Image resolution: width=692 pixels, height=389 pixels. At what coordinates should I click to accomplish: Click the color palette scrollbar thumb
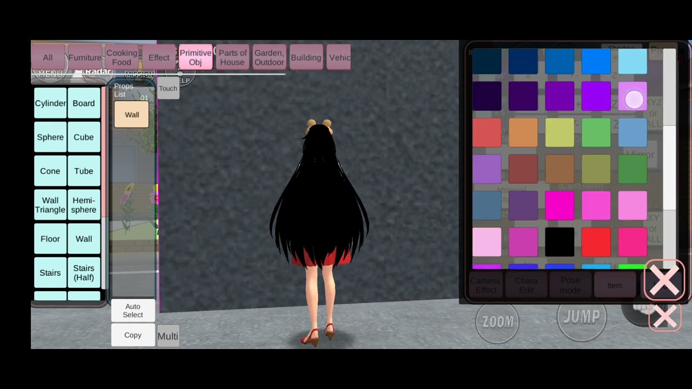tap(669, 167)
